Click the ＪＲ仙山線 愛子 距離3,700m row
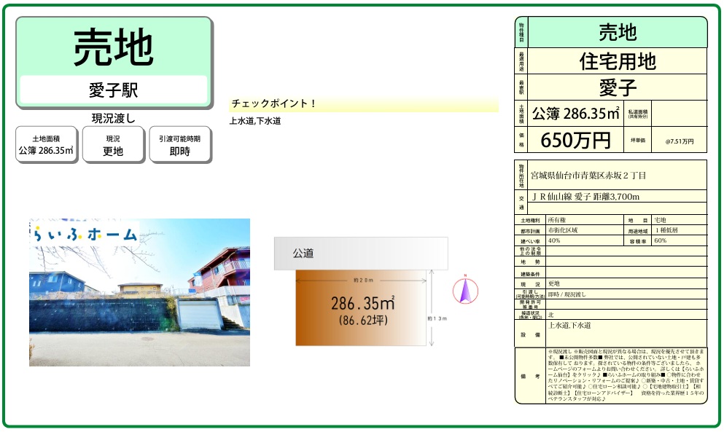The height and width of the screenshot is (432, 724). (585, 197)
